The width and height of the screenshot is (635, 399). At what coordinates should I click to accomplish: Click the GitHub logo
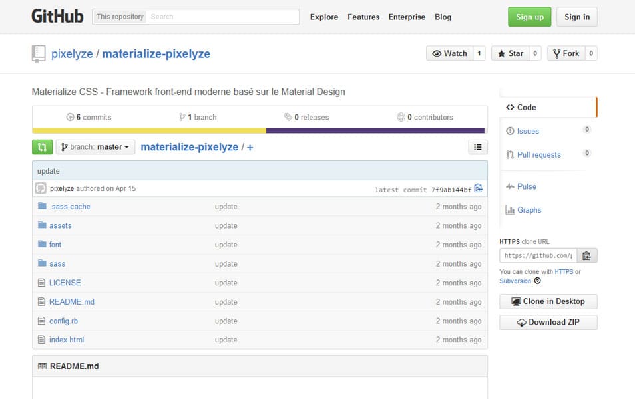point(57,17)
